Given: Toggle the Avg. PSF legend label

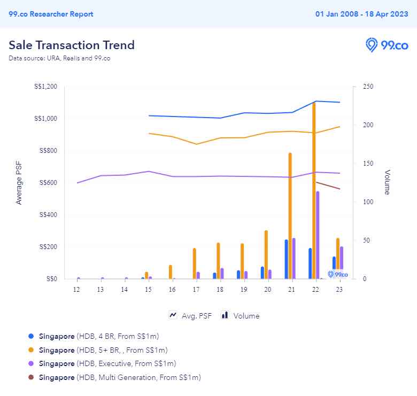Looking at the screenshot, I should [x=197, y=316].
